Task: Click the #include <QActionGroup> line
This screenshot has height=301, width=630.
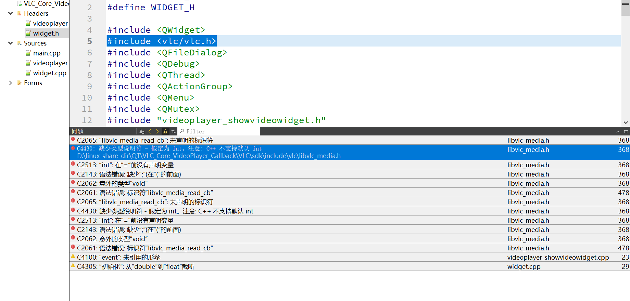Action: (x=170, y=86)
